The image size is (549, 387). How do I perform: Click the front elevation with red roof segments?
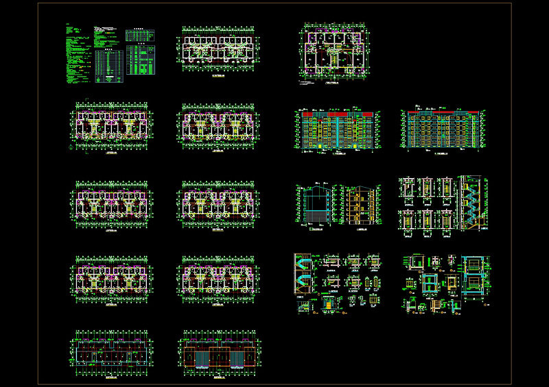(338, 131)
